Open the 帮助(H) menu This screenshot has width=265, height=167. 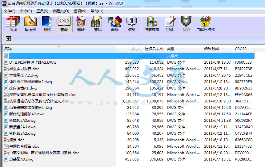pos(97,11)
